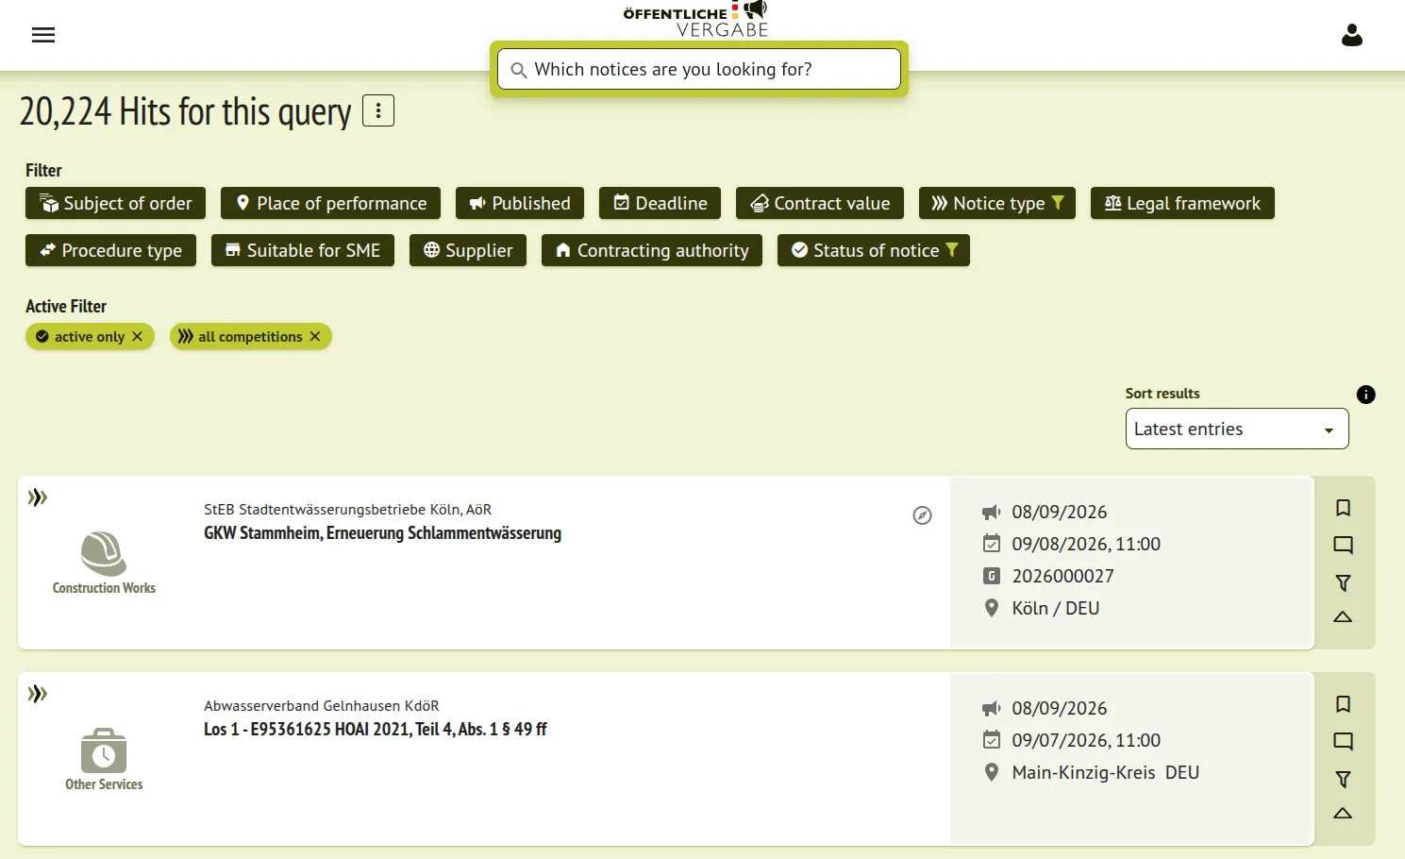Open the Sort results Latest entries dropdown
Screen dimensions: 1405x859
[1236, 429]
